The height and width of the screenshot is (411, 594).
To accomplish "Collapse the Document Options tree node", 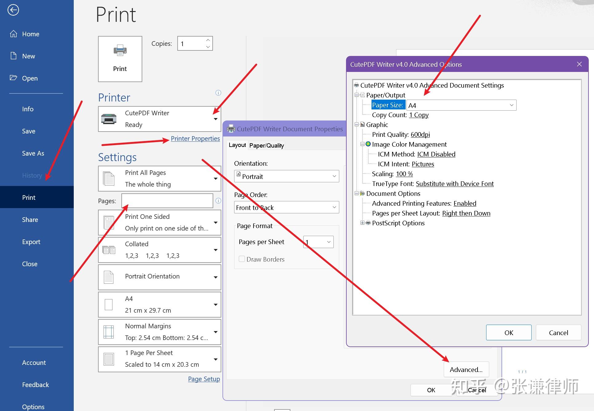I will (356, 193).
